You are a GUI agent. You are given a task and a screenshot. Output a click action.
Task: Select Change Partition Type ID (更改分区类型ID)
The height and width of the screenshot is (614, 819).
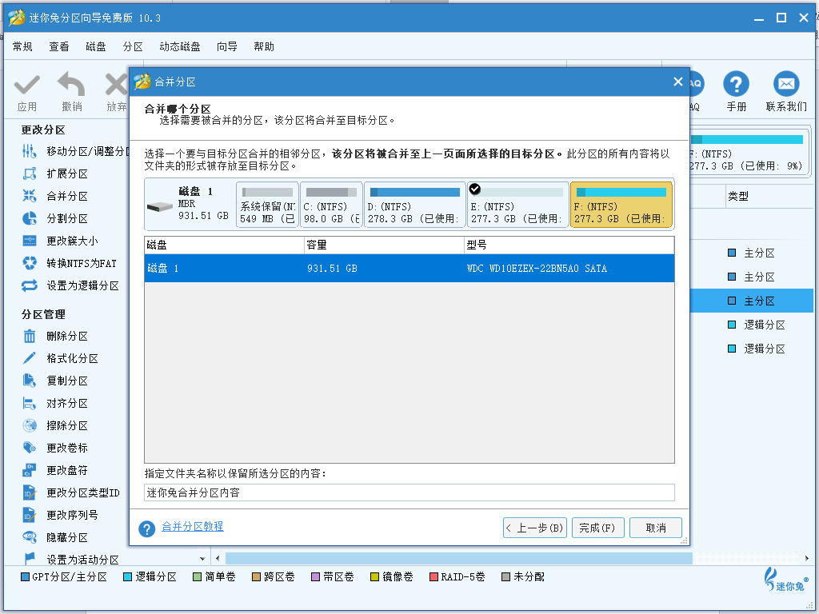pyautogui.click(x=71, y=492)
